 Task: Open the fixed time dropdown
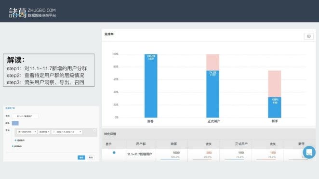44,132
